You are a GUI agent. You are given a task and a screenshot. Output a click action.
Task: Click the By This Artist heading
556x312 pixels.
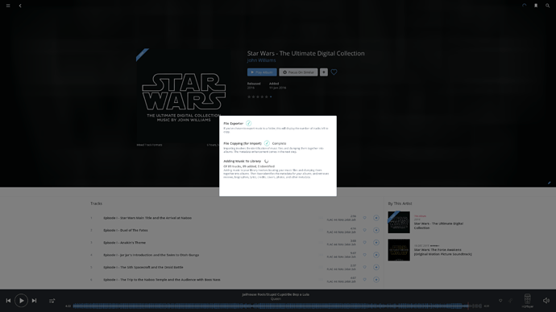point(400,203)
